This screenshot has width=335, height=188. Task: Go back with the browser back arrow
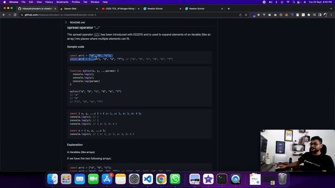pyautogui.click(x=4, y=15)
